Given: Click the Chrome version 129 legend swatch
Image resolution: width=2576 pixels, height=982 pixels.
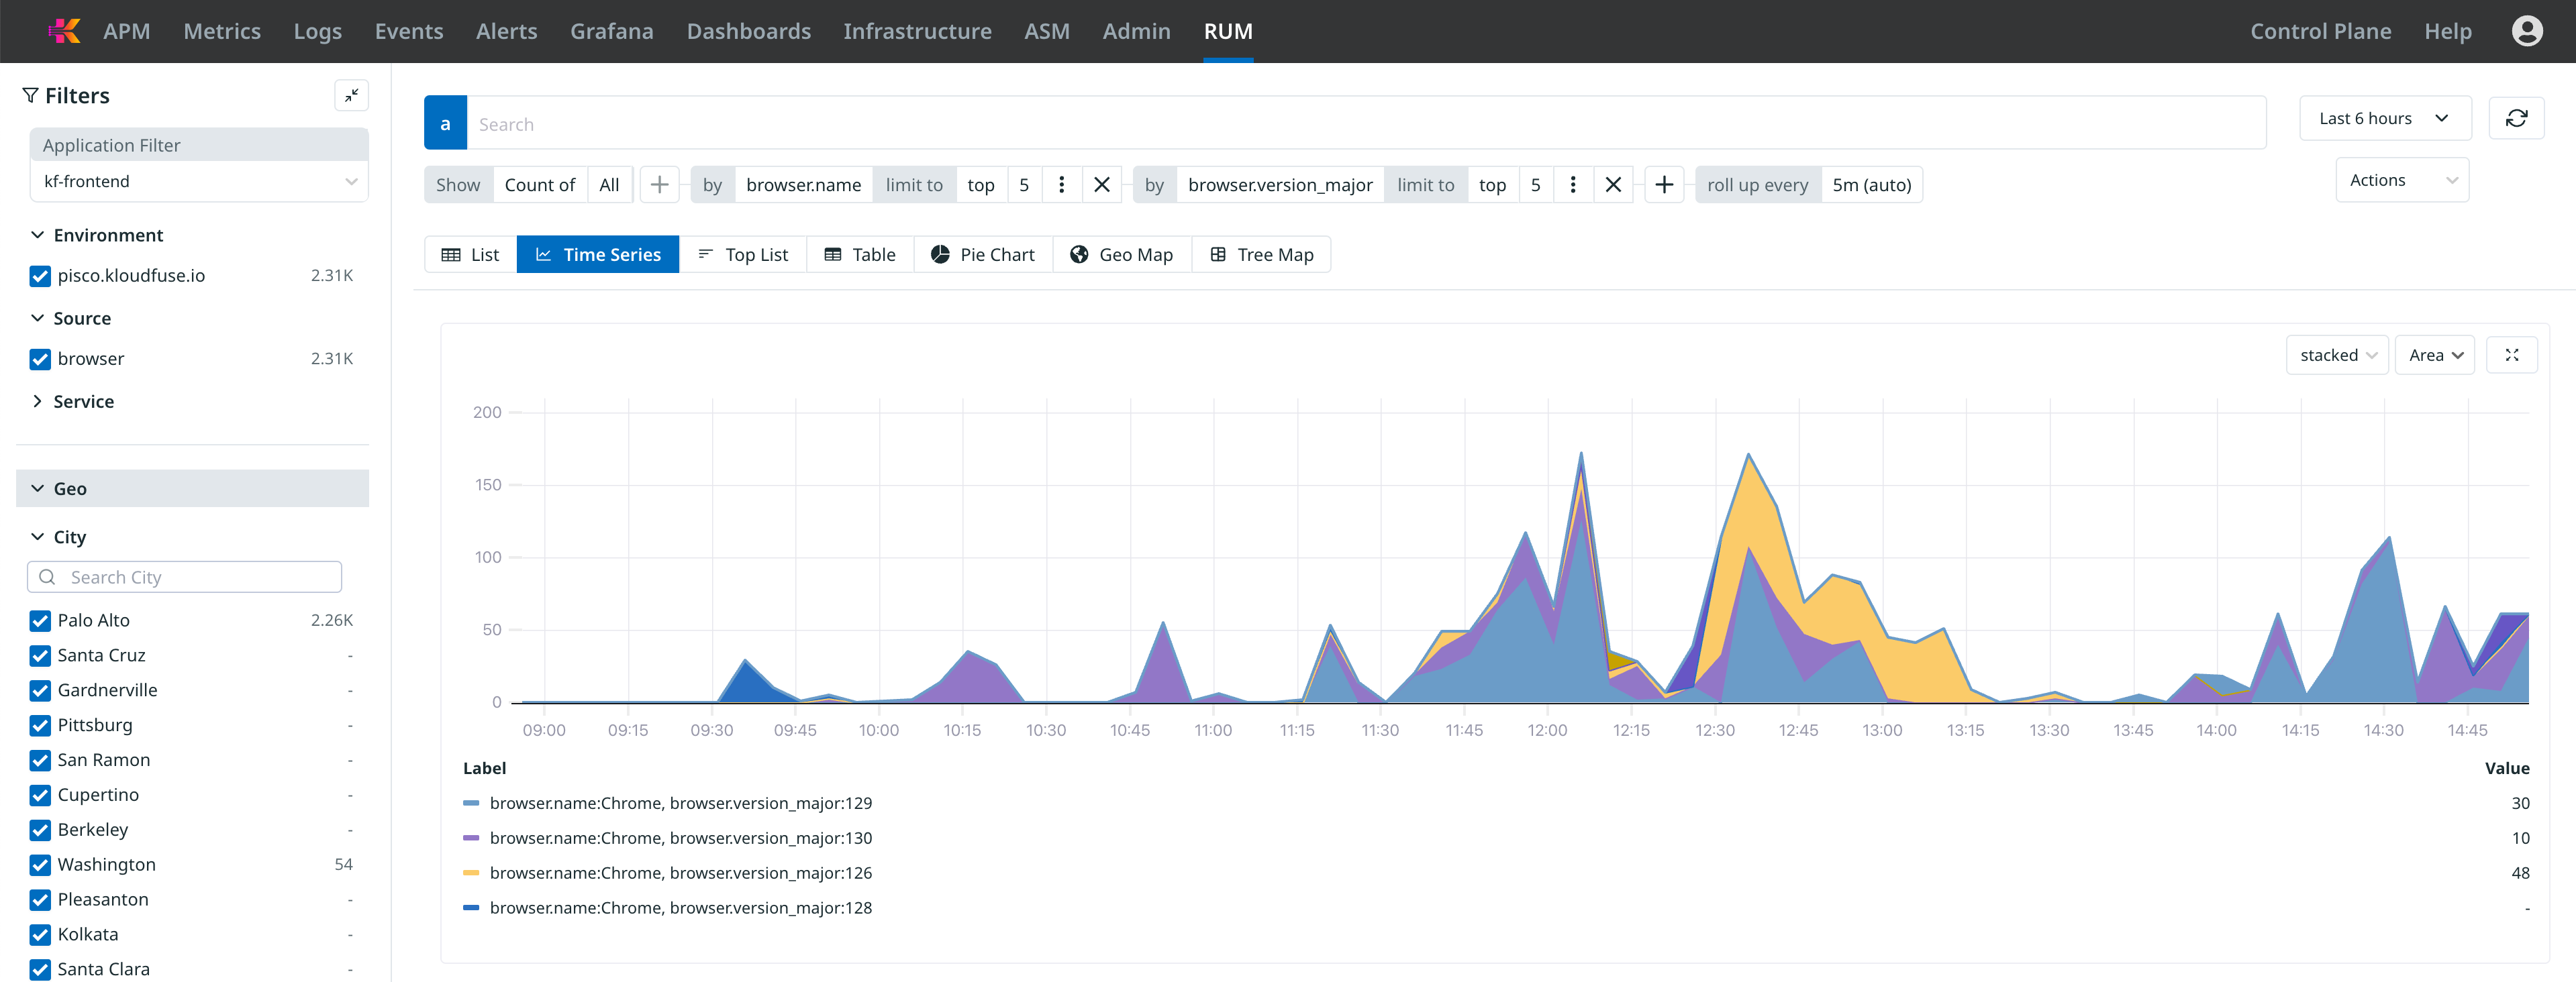Looking at the screenshot, I should point(471,803).
